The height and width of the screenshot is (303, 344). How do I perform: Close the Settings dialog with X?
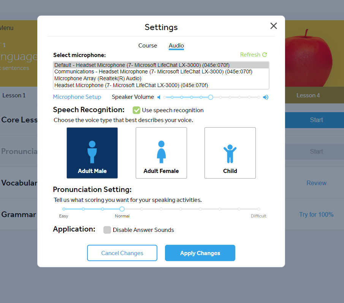coord(273,26)
